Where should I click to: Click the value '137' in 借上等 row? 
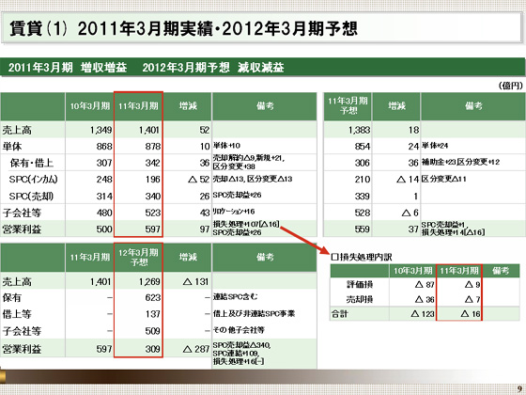tap(152, 314)
